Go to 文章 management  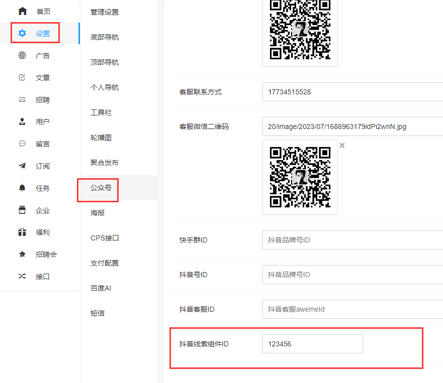click(x=43, y=78)
